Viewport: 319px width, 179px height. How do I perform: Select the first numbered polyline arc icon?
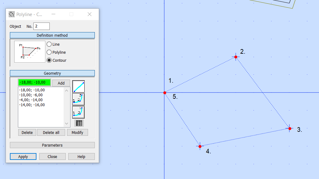[x=78, y=99]
